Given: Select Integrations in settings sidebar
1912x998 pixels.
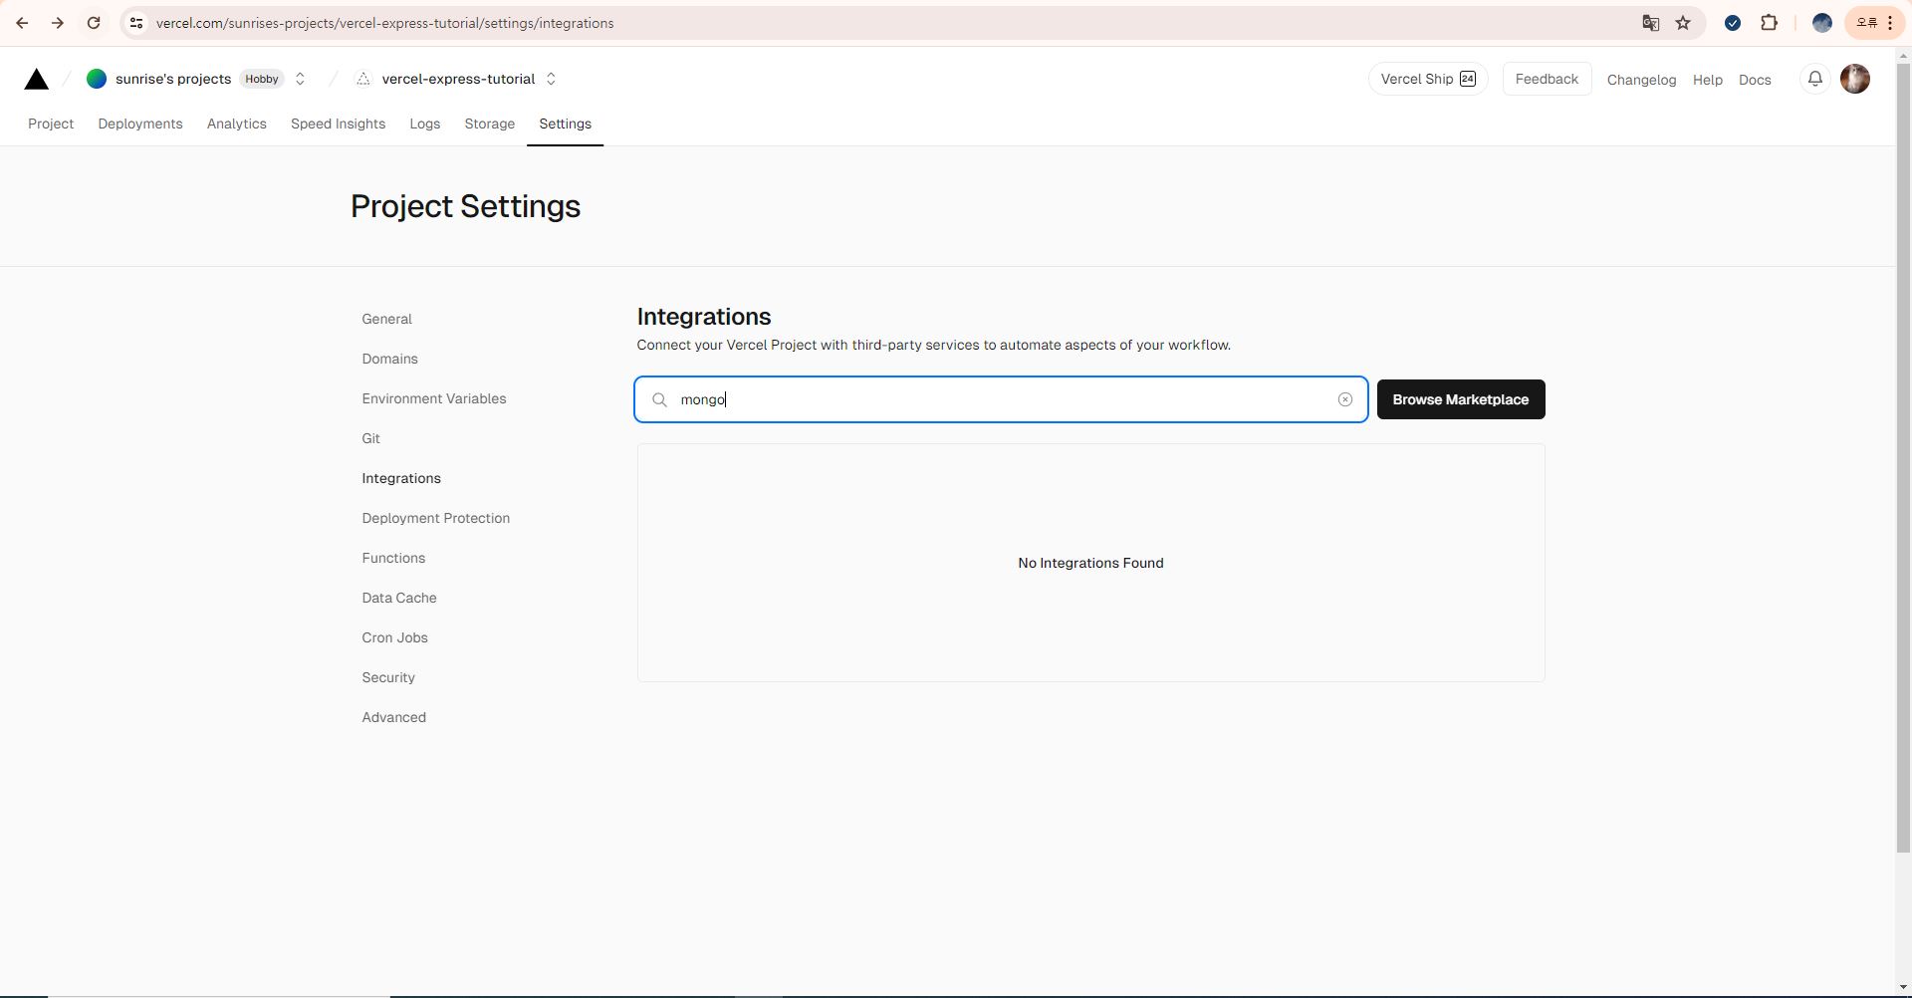Looking at the screenshot, I should tap(401, 478).
